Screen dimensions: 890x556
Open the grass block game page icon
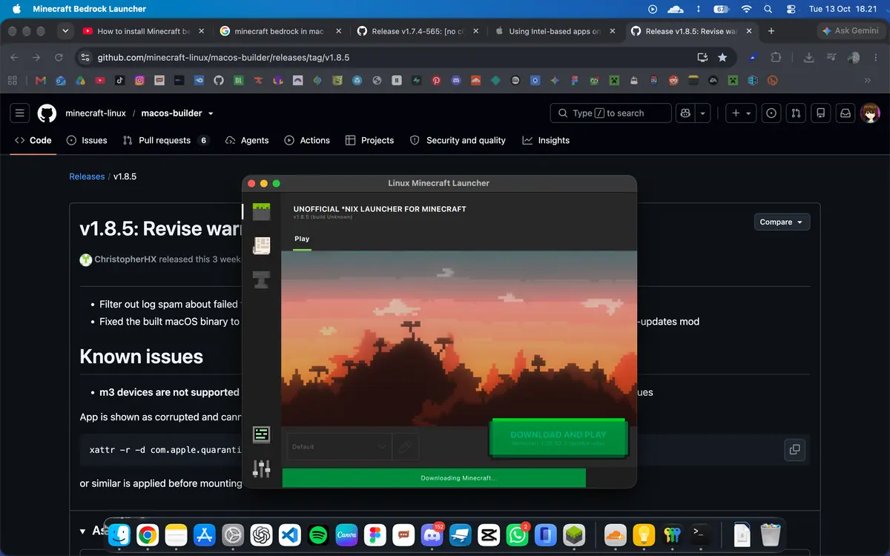261,212
